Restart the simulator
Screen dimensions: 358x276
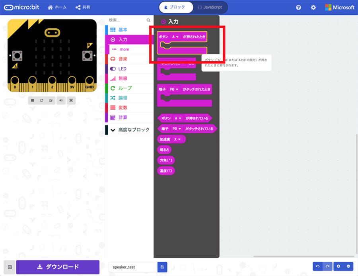click(41, 100)
